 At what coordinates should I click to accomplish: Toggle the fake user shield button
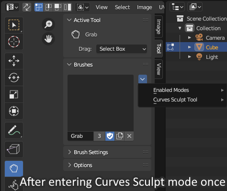point(110,136)
